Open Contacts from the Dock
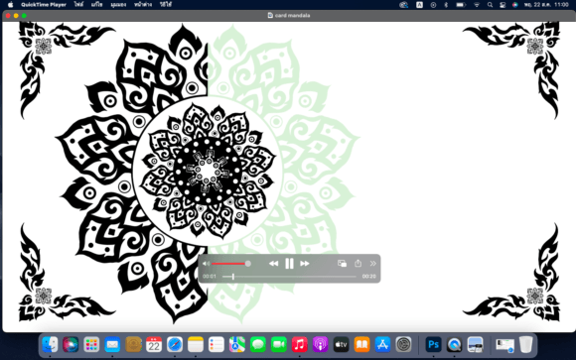 133,344
